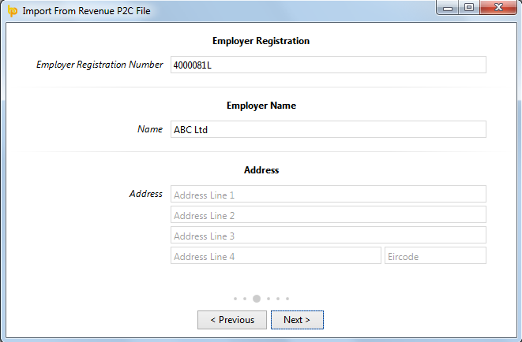This screenshot has width=522, height=342.
Task: Click into Address Line 2 field
Action: 329,214
